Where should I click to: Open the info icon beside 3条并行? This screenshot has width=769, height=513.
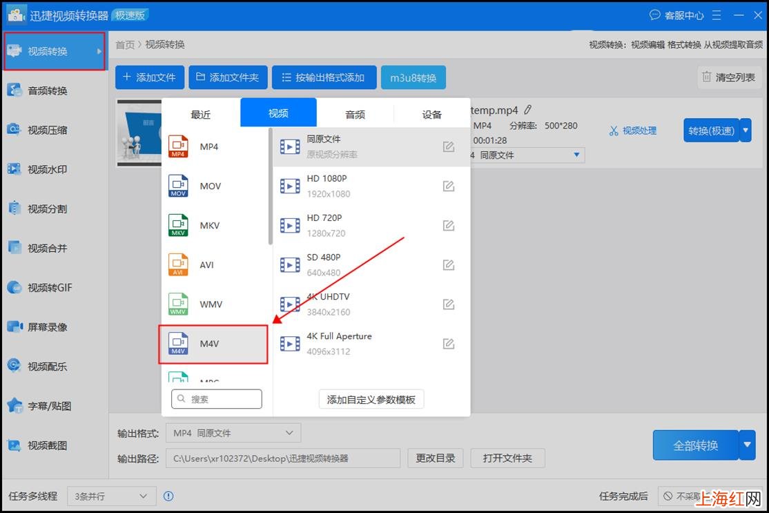[x=168, y=496]
